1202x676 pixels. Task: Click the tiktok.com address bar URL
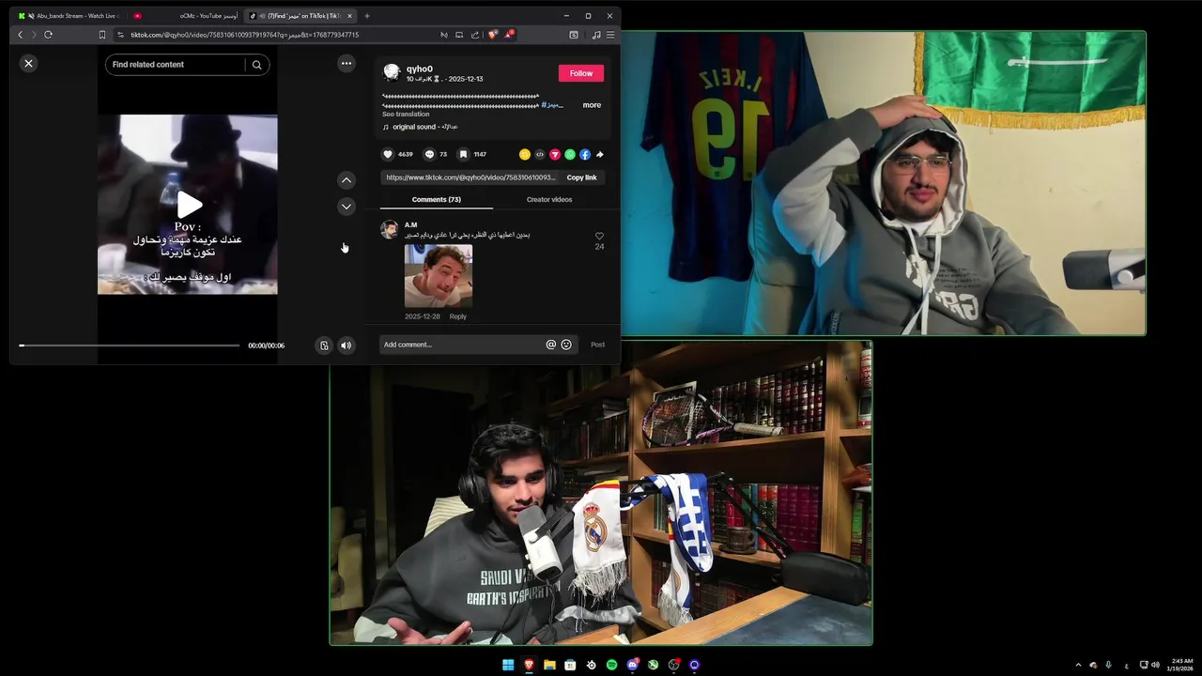pos(244,35)
